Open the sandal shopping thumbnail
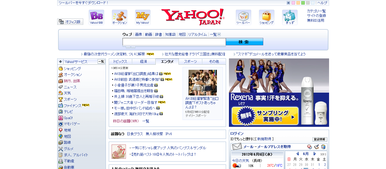The image size is (386, 169). tap(119, 152)
